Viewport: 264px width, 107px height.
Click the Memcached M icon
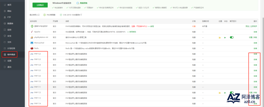[x=32, y=43]
